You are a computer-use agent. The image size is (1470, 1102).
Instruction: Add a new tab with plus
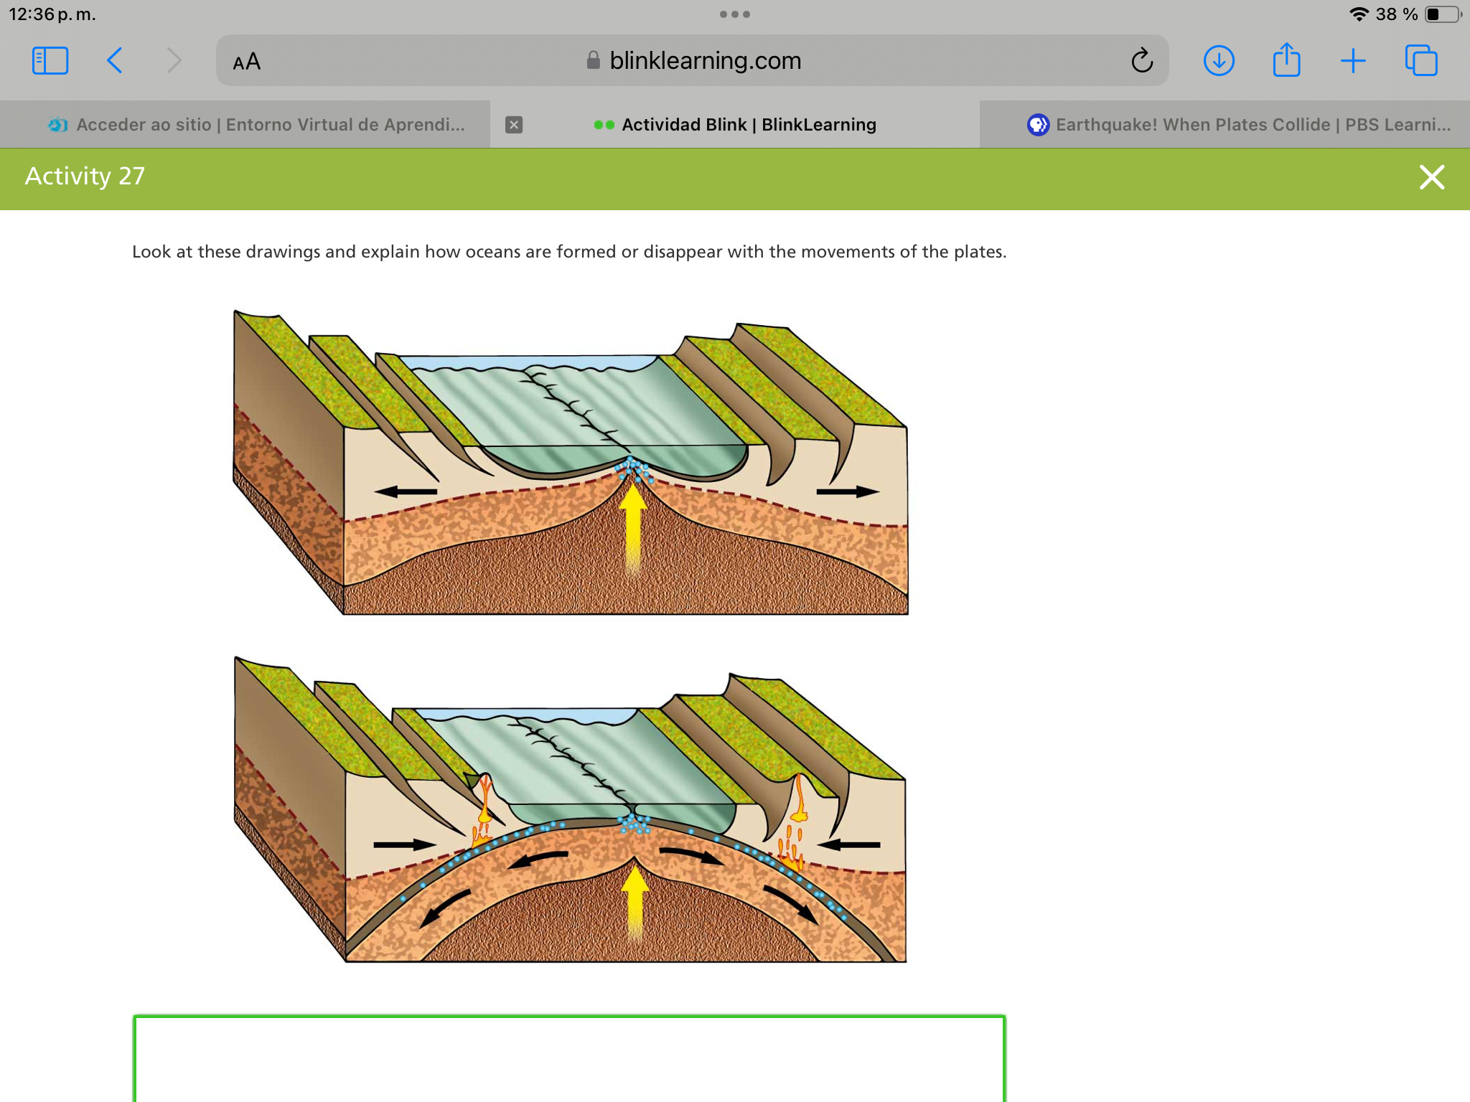(x=1353, y=61)
